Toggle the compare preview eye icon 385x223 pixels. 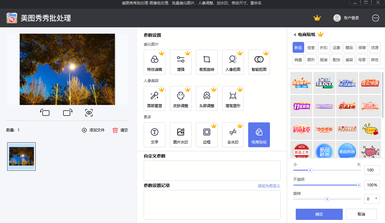pyautogui.click(x=89, y=112)
